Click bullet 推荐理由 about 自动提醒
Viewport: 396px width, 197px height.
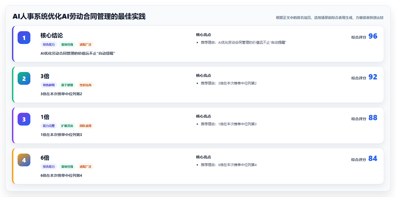point(244,43)
